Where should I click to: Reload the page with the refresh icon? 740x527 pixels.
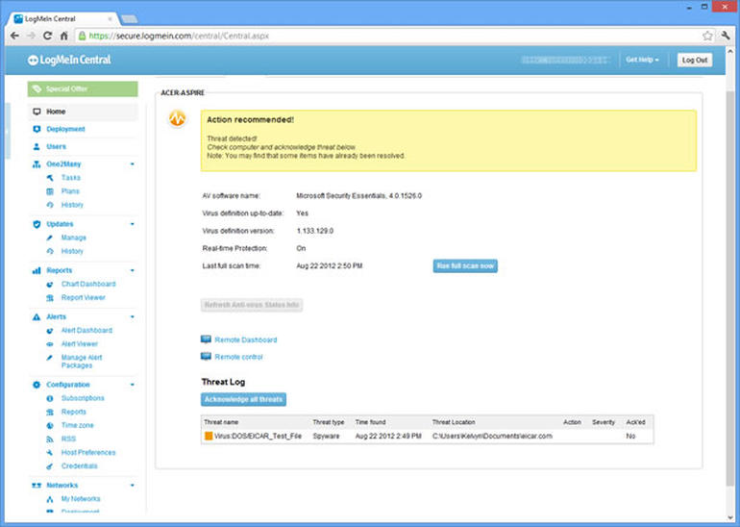click(48, 36)
